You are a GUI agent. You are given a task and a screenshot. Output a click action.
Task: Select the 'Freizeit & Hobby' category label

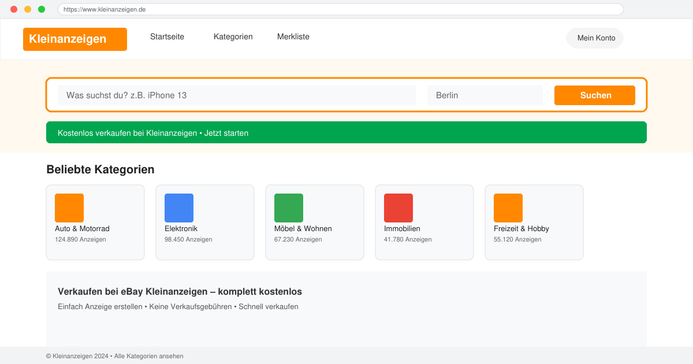tap(521, 229)
